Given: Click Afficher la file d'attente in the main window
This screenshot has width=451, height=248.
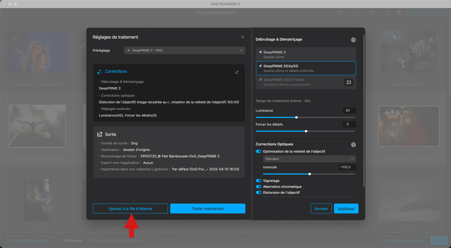Looking at the screenshot, I should [30, 240].
